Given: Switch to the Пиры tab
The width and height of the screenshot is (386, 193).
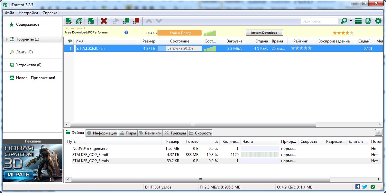Looking at the screenshot, I should tap(128, 133).
